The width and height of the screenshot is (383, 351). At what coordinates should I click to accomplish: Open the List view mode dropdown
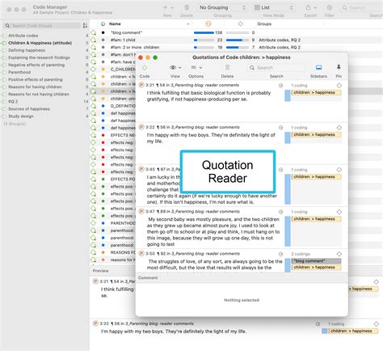(x=273, y=7)
